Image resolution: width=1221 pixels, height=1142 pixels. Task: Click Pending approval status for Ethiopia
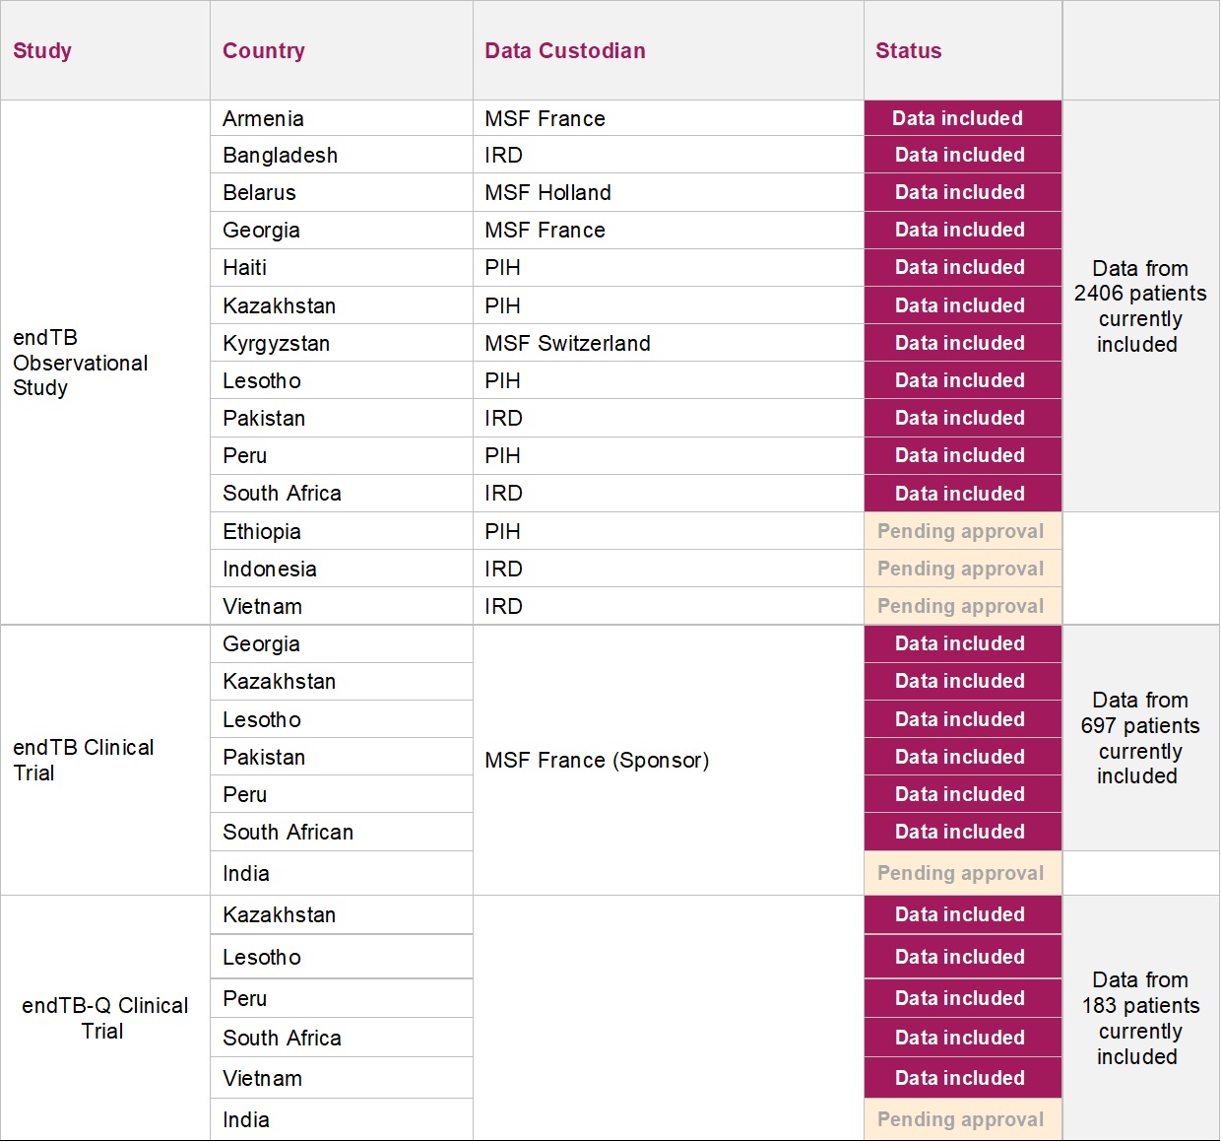962,531
